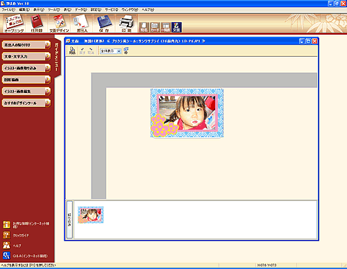This screenshot has height=269, width=347.
Task: Click the blue Q&A icon in sidebar
Action: tap(6, 256)
